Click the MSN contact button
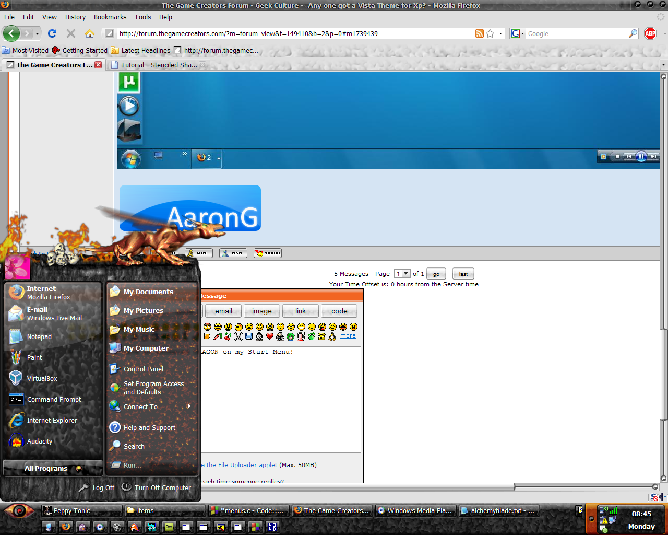This screenshot has height=535, width=668. [233, 253]
